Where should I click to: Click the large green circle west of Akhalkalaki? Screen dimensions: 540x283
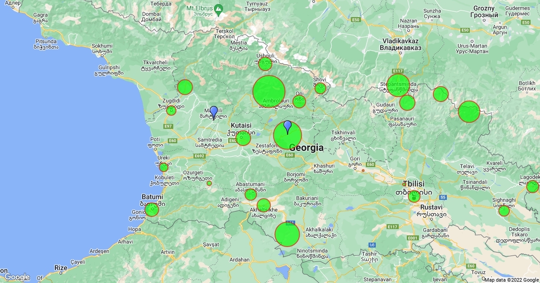point(287,234)
